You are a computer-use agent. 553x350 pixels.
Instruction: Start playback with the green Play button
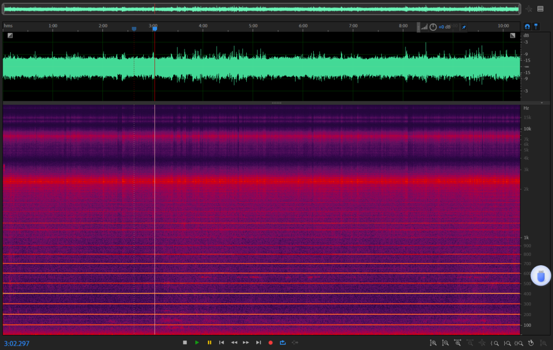[197, 342]
